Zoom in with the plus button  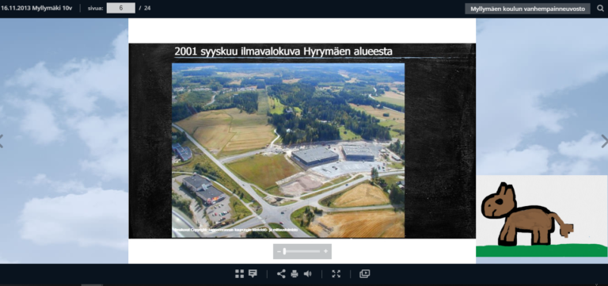click(325, 251)
